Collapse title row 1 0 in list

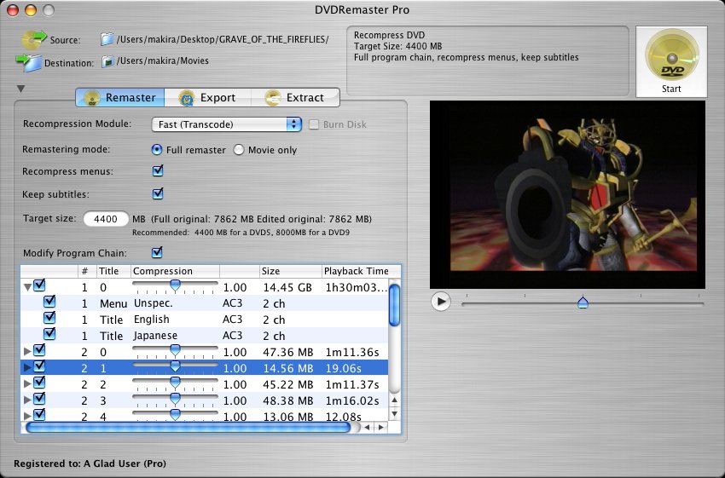coord(27,287)
